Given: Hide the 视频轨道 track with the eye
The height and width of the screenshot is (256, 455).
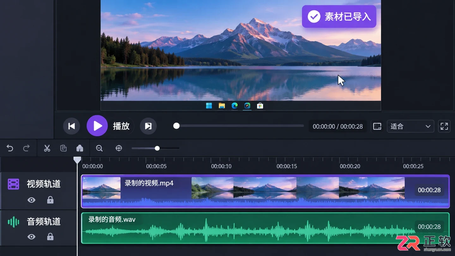Looking at the screenshot, I should (31, 200).
